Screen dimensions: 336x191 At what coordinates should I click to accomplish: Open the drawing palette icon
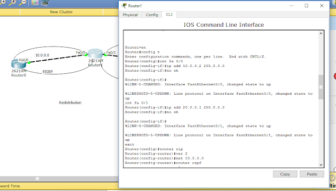coord(35,2)
